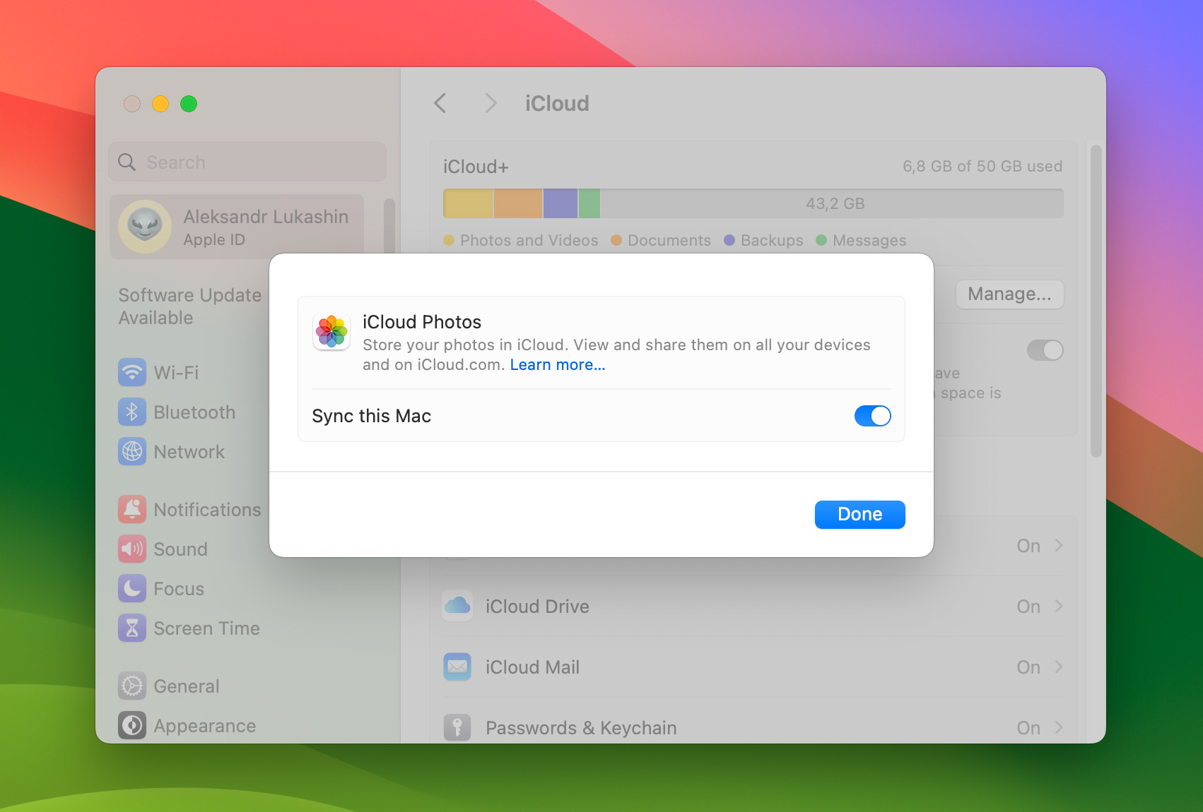1203x812 pixels.
Task: Click the Aleksandr Lukashin Apple ID name
Action: pos(266,217)
